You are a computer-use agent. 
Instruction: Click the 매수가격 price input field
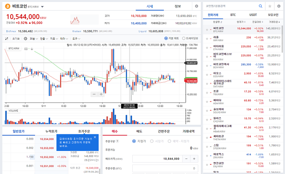(157, 159)
